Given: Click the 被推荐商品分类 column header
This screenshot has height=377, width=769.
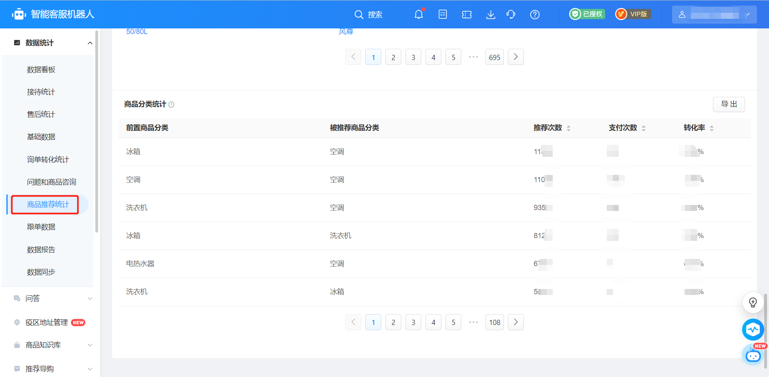Looking at the screenshot, I should [354, 128].
